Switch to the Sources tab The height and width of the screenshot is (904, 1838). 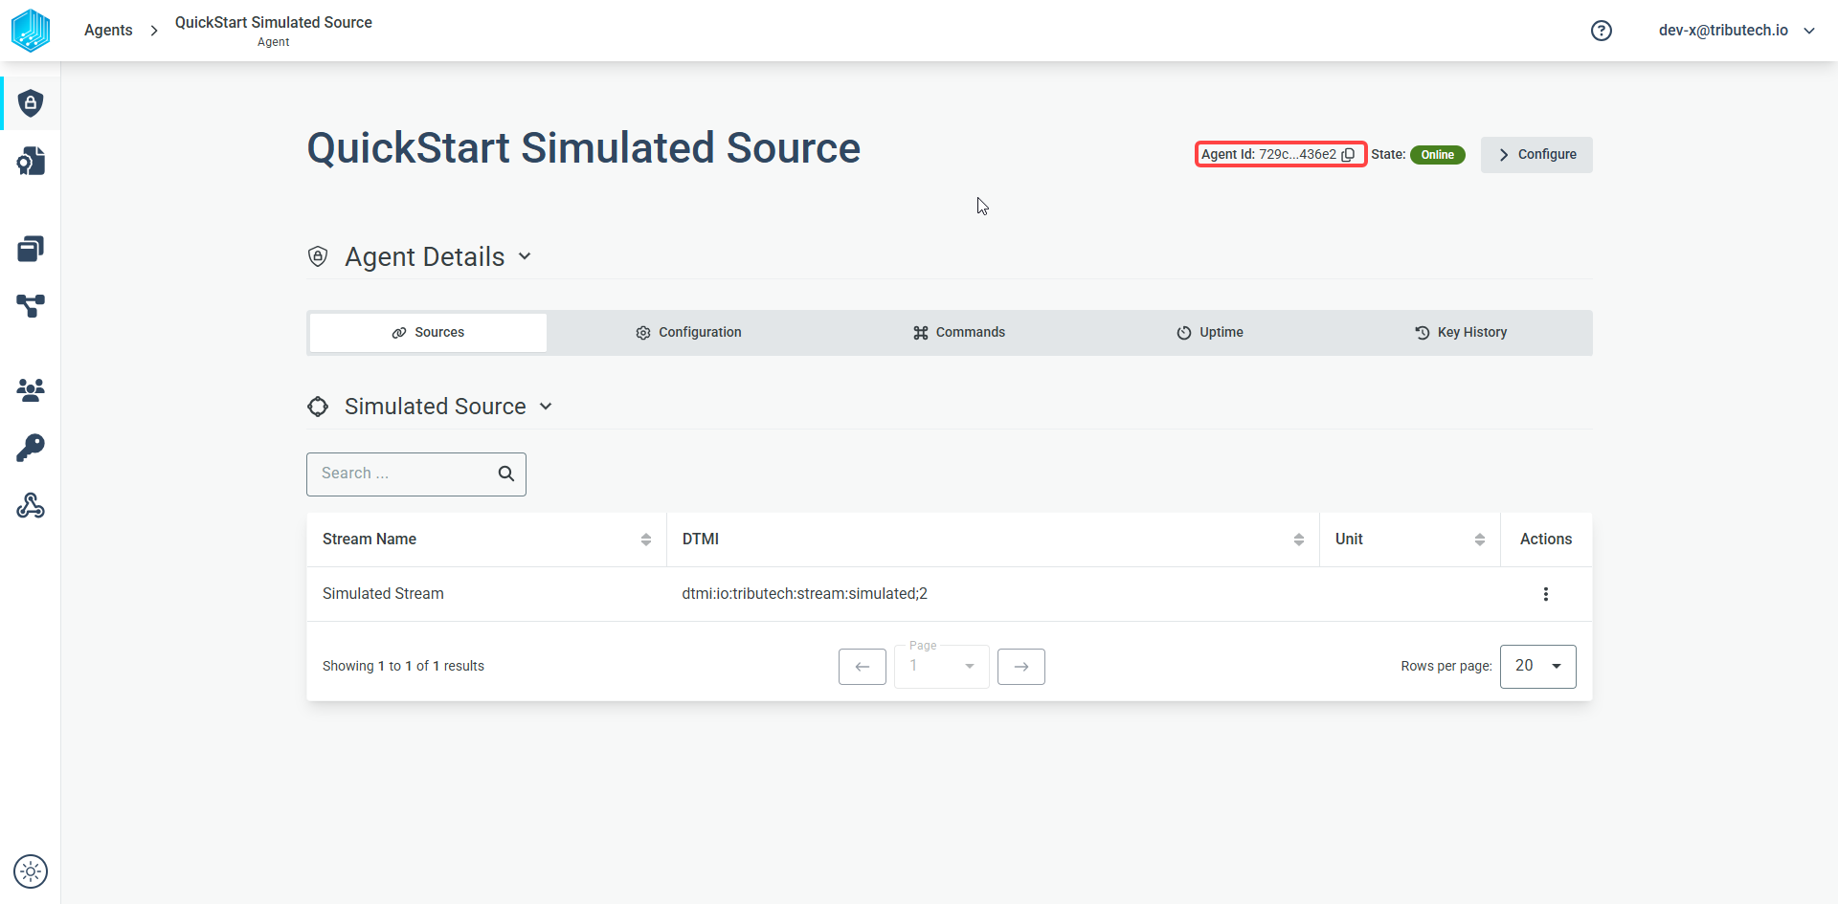(x=428, y=332)
